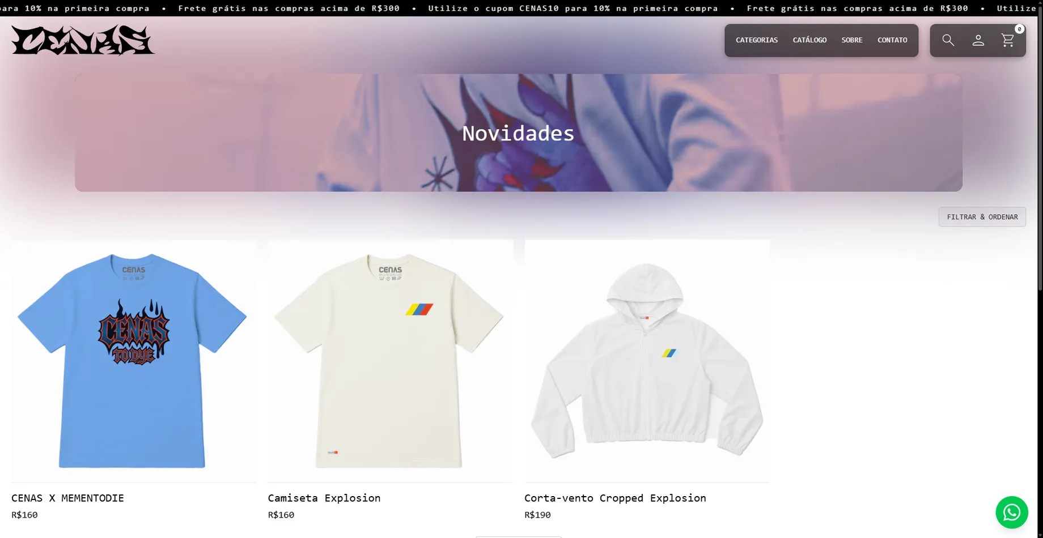
Task: Open the Camiseta Explosion title link
Action: click(x=324, y=498)
